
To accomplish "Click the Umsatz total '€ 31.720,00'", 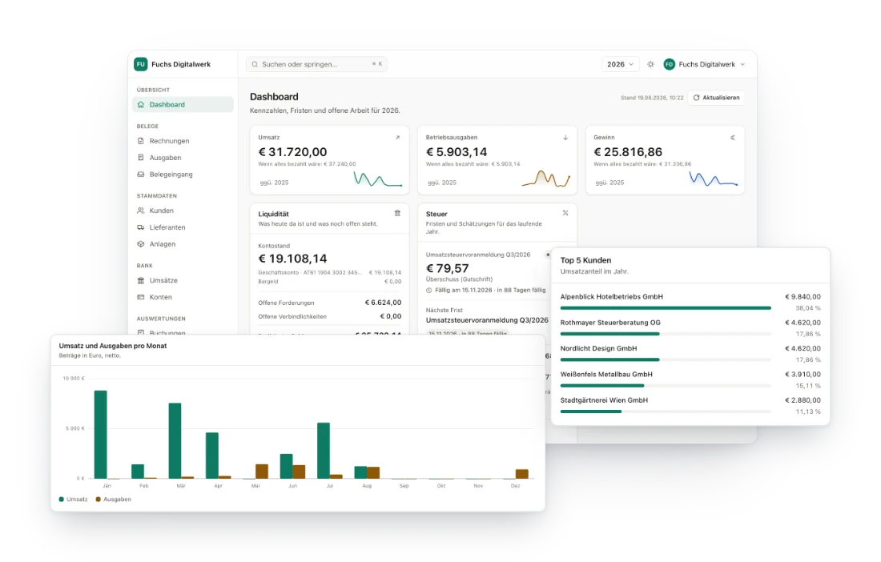I will 292,152.
